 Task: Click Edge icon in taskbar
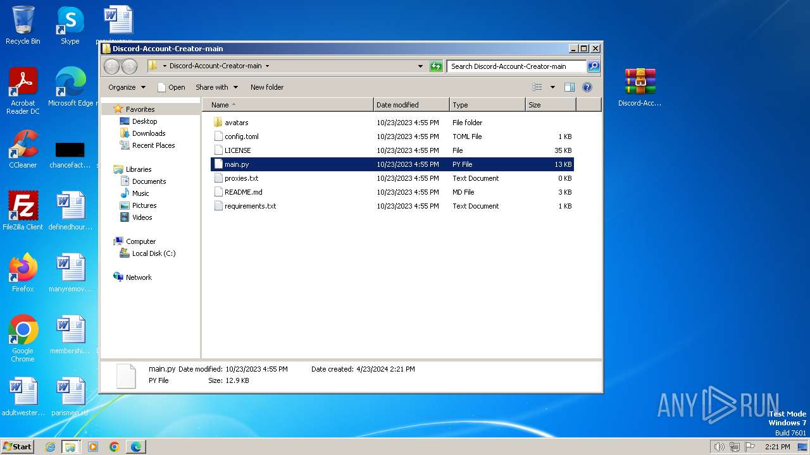tap(136, 447)
